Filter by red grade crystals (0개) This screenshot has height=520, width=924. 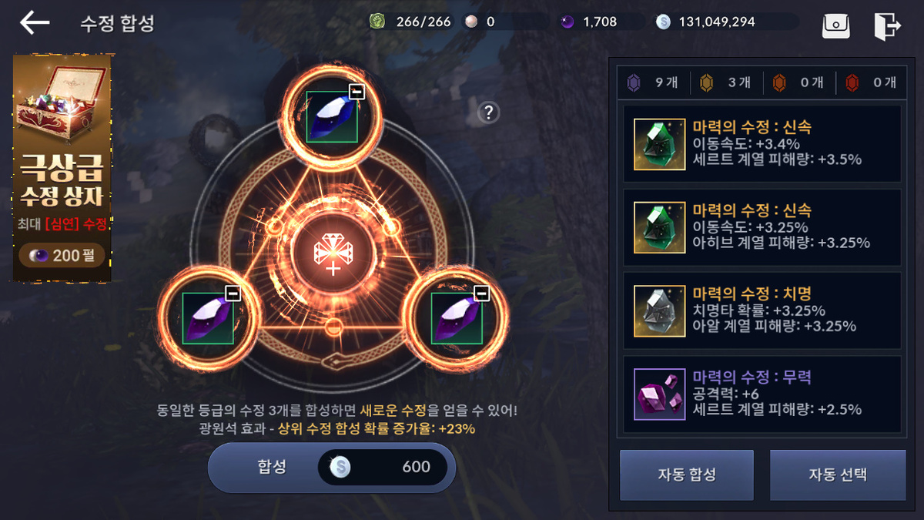click(869, 82)
